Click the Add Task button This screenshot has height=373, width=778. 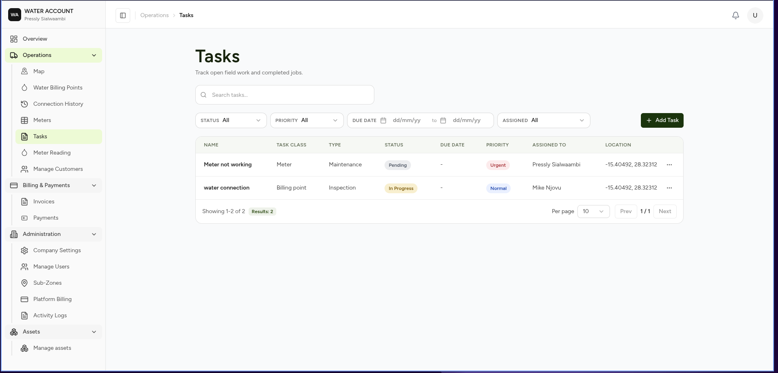[662, 120]
